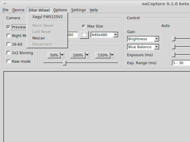Image resolution: width=190 pixels, height=142 pixels.
Task: Select Xagyl FW5125V2 filter wheel entry
Action: pos(47,17)
